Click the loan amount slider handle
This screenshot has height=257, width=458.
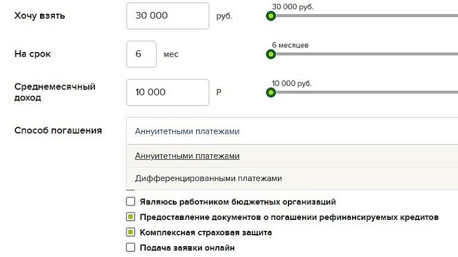click(271, 16)
